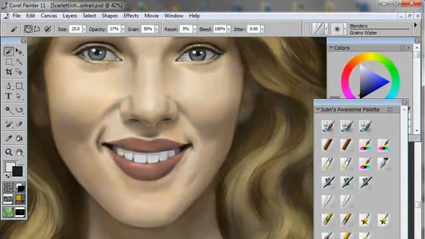
Task: Open the Nozzle selector in toolbox
Action: (x=20, y=212)
